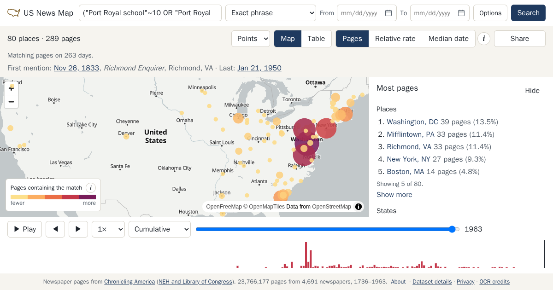Open last mention date Jan 21, 1950
Screen dimensions: 553x290
pyautogui.click(x=259, y=68)
